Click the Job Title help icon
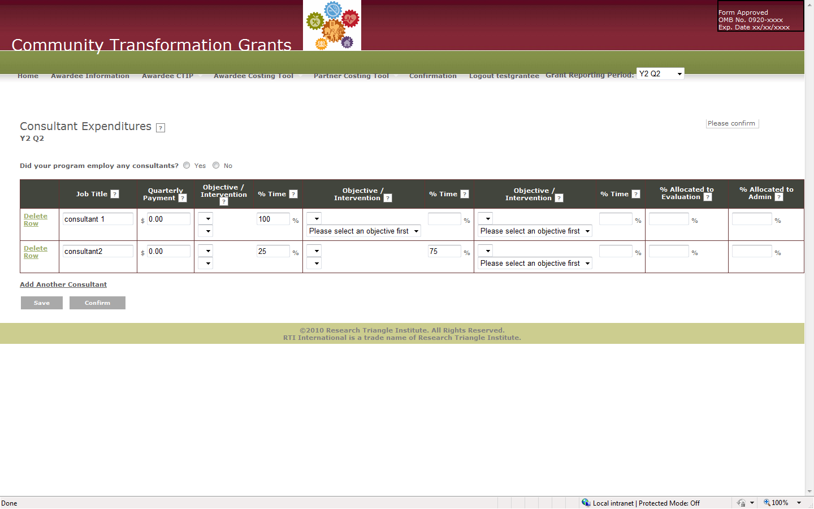Image resolution: width=814 pixels, height=509 pixels. tap(115, 194)
